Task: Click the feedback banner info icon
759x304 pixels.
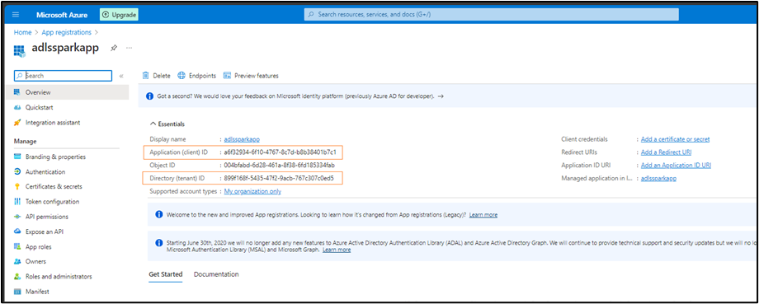Action: (149, 96)
